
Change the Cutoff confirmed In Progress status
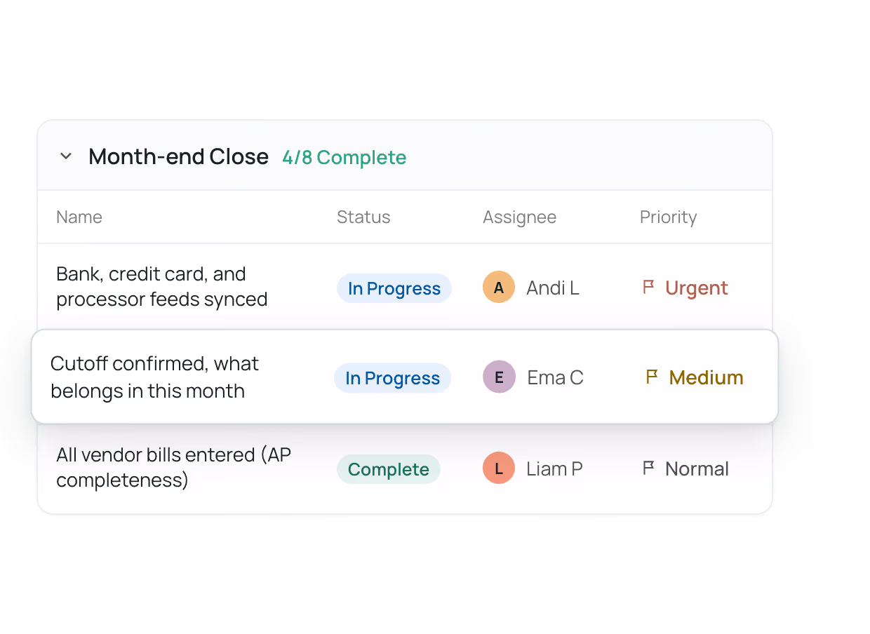pos(392,378)
